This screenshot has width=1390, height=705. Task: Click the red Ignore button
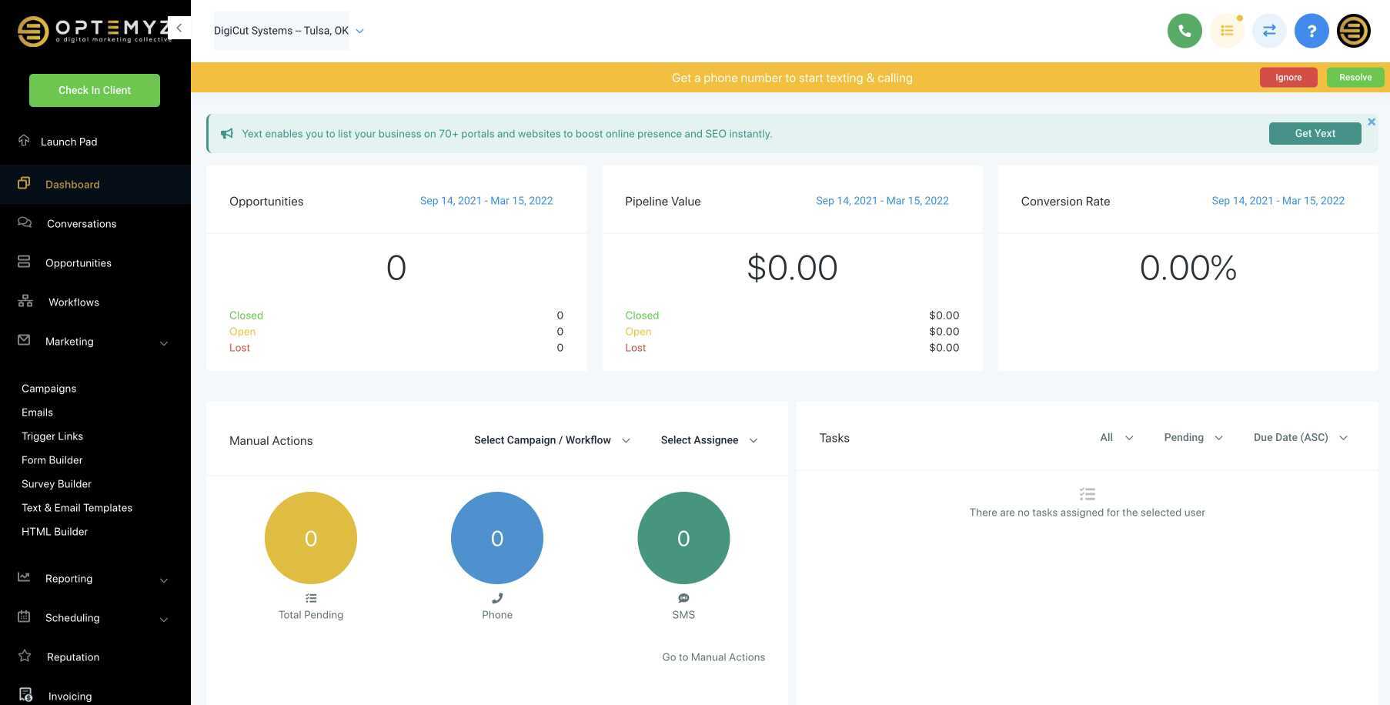[x=1288, y=77]
